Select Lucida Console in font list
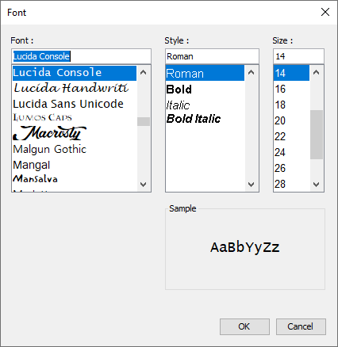338x347 pixels. click(x=75, y=73)
